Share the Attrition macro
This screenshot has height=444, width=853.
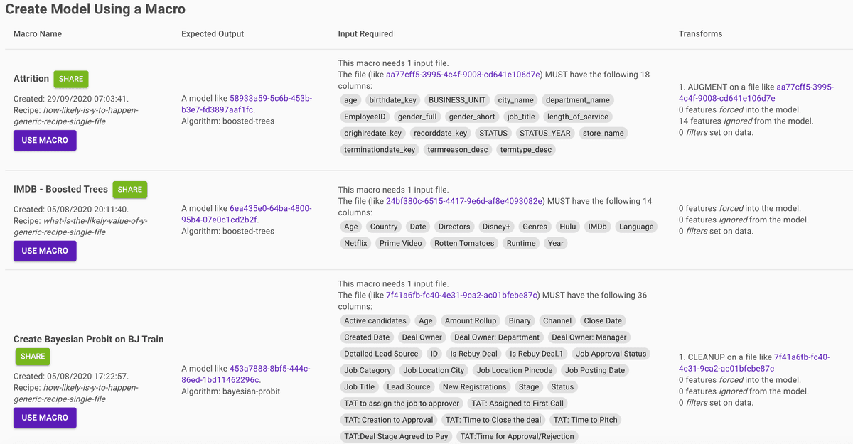click(71, 79)
